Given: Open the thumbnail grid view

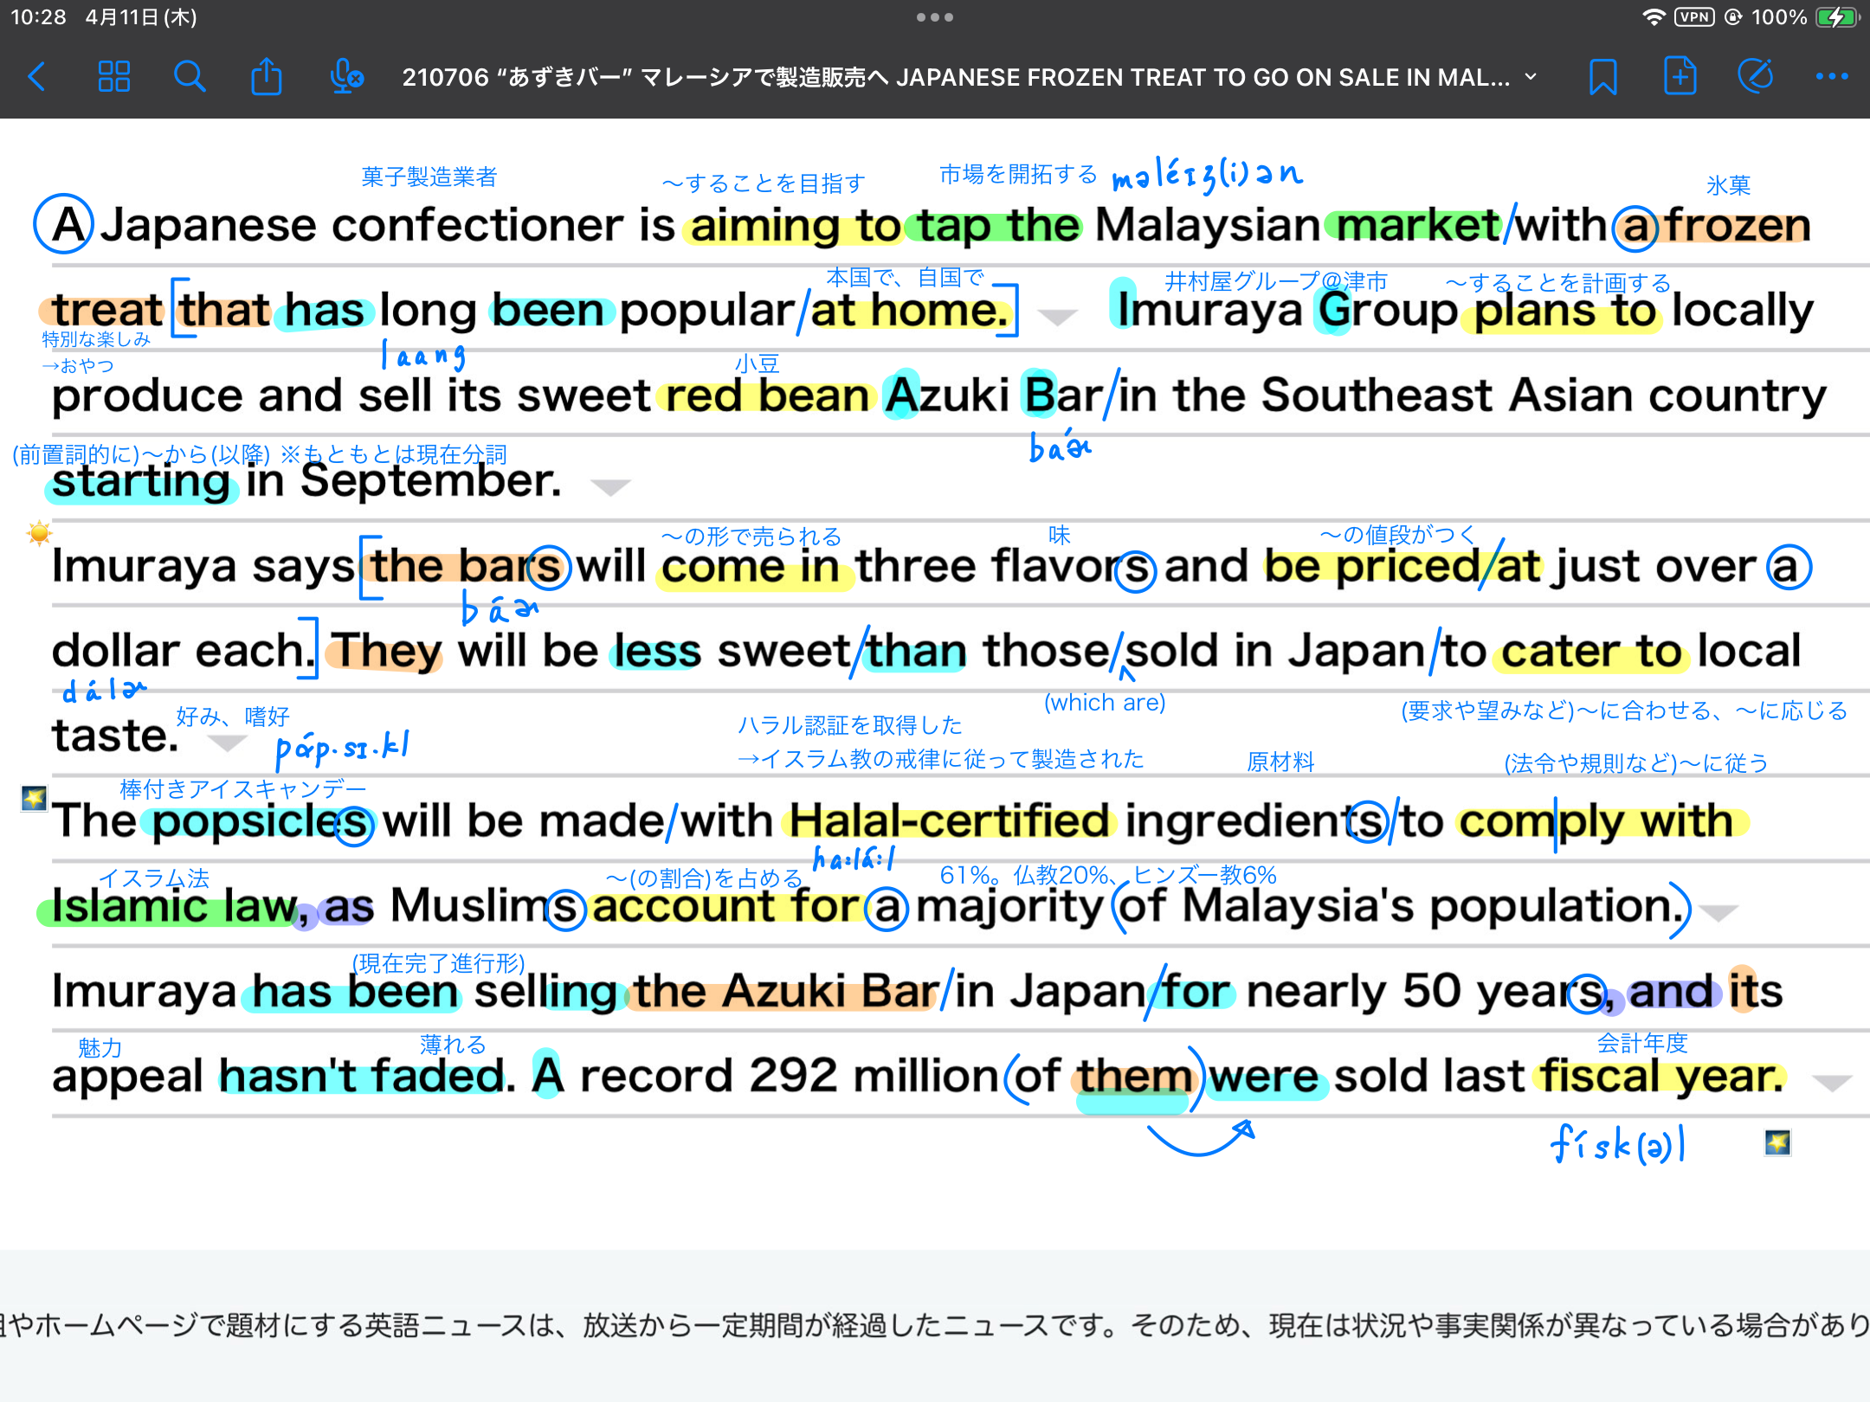Looking at the screenshot, I should pyautogui.click(x=113, y=77).
